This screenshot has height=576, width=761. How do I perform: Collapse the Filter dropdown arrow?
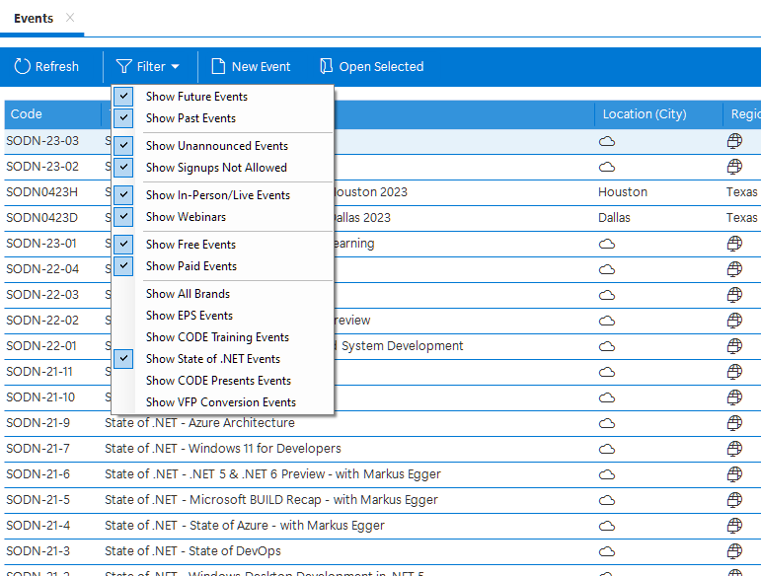176,67
